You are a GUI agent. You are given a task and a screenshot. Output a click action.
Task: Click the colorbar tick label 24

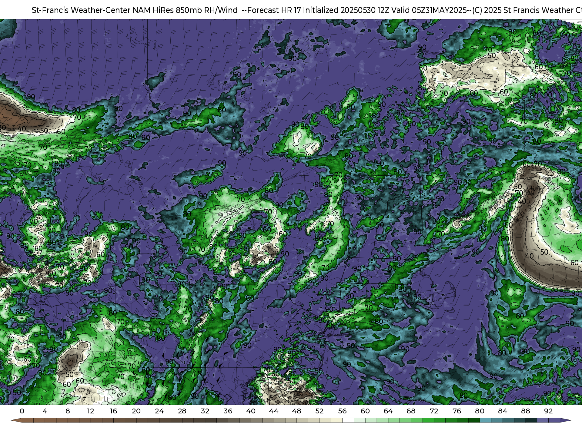[x=159, y=411]
